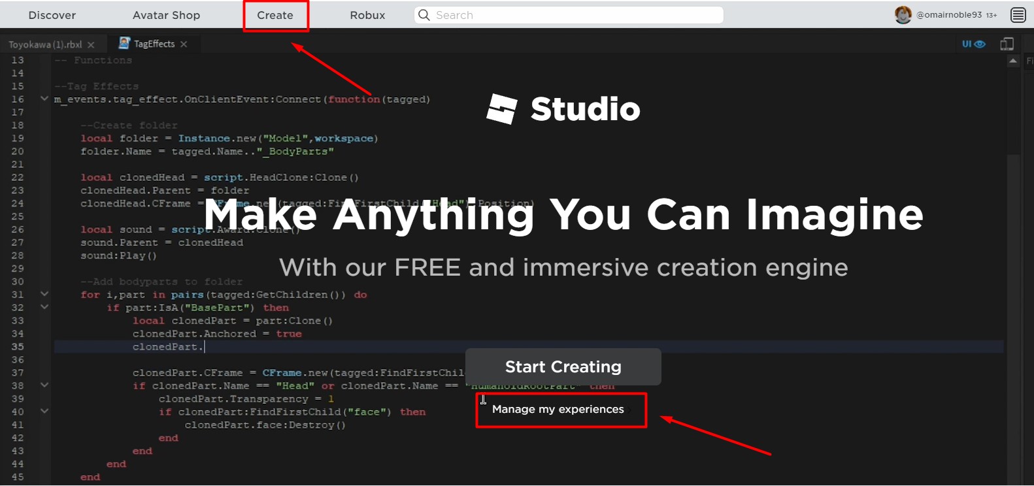Open the hamburger menu icon beside the username
Screen dimensions: 1034x486
1018,15
